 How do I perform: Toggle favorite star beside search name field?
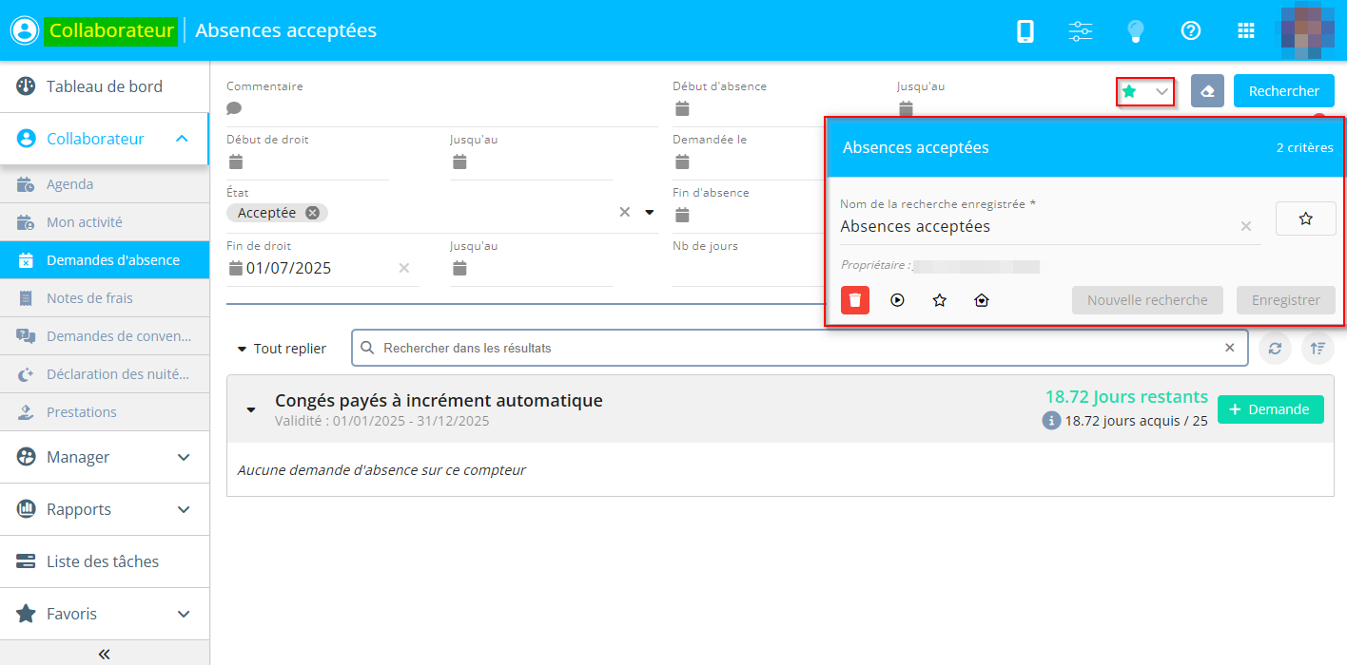(1305, 218)
